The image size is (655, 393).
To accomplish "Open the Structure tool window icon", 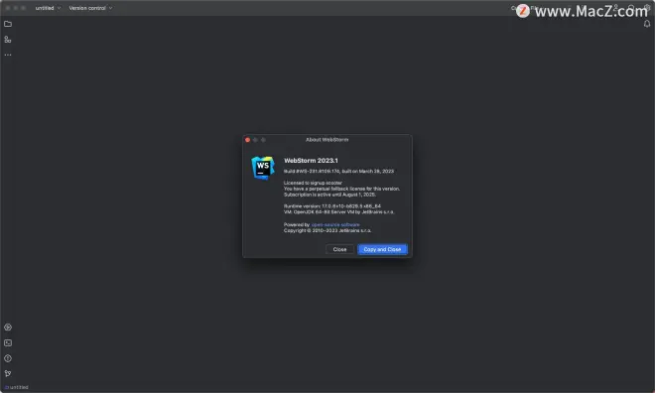I will 8,40.
